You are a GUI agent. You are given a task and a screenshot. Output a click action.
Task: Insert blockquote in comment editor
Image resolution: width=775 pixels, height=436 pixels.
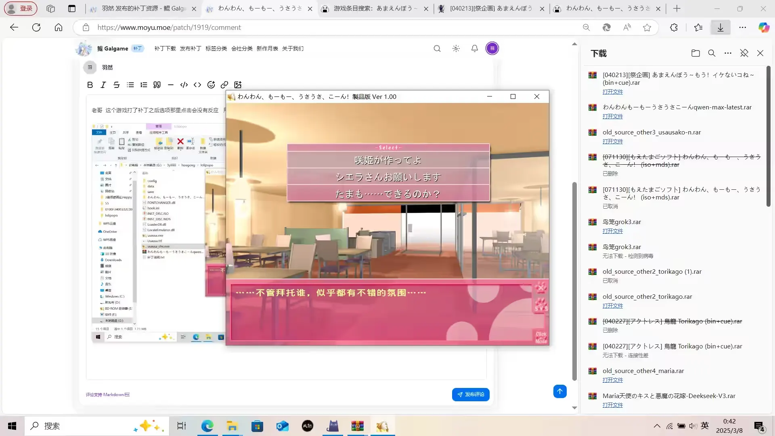coord(157,85)
